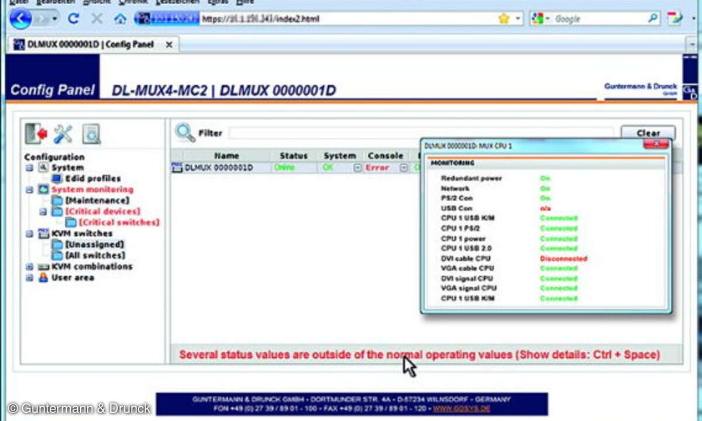702x421 pixels.
Task: Click the Filter text input field
Action: (421, 133)
